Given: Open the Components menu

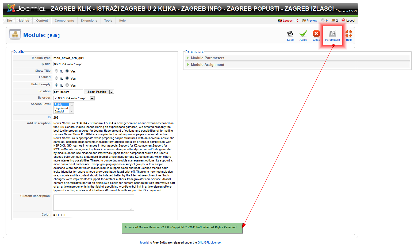Looking at the screenshot, I should point(64,21).
